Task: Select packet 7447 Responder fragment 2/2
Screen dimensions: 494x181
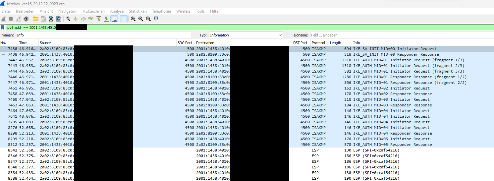Action: click(247, 83)
